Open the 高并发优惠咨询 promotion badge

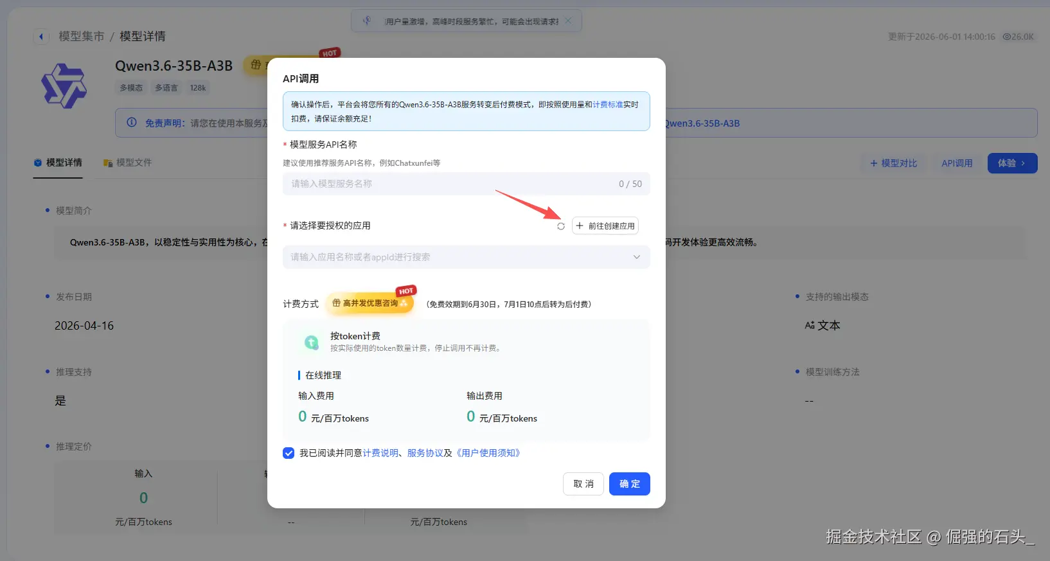click(x=369, y=303)
